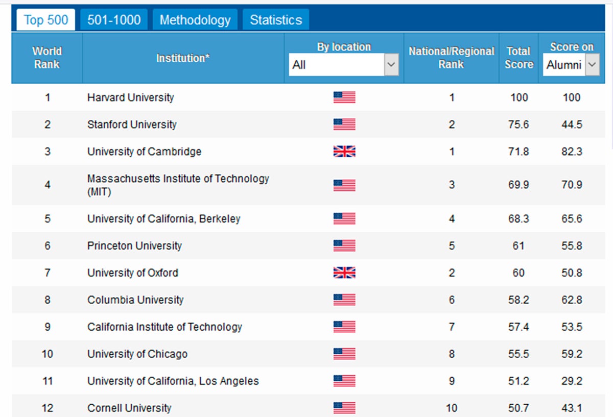Open the University of California, Berkeley link
The height and width of the screenshot is (417, 613).
(163, 219)
